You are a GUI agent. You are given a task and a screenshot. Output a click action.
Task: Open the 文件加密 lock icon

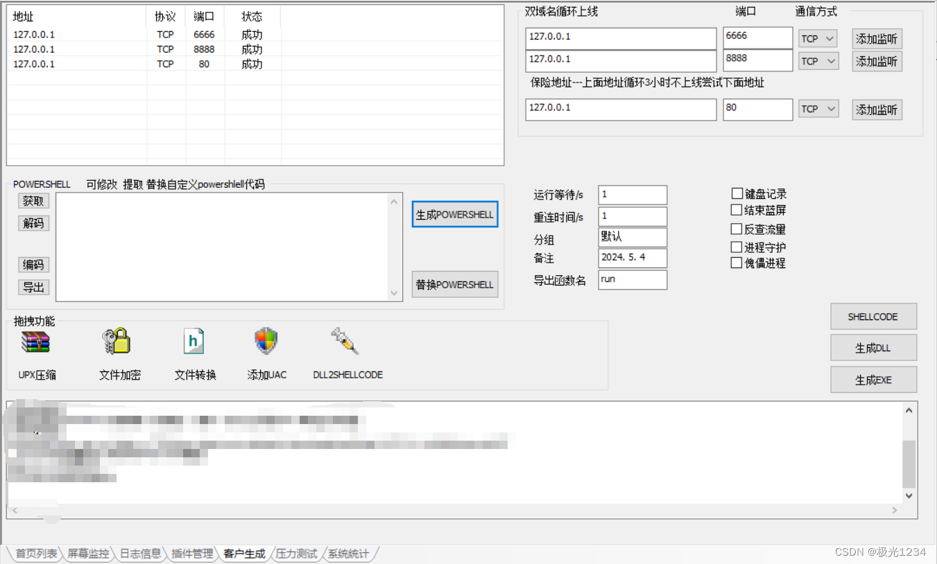click(x=117, y=342)
